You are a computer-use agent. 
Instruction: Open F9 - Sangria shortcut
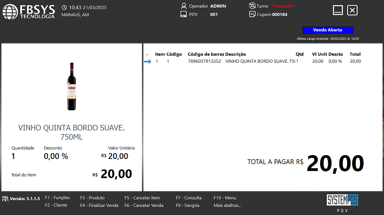tap(187, 205)
